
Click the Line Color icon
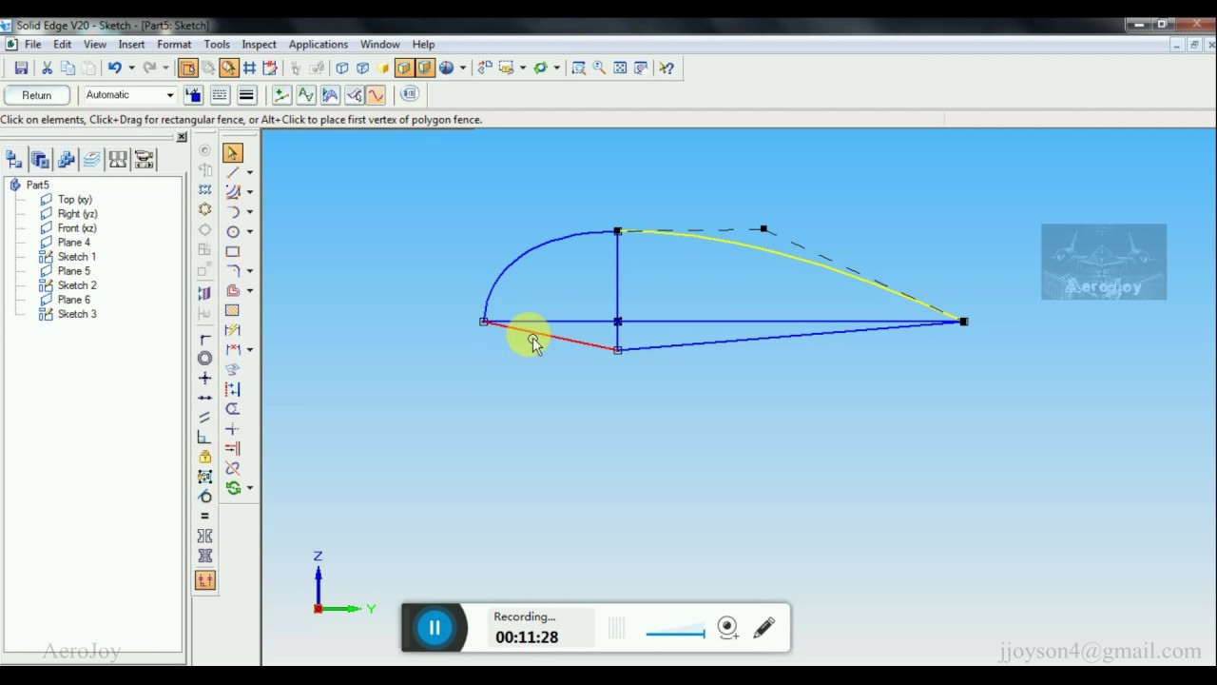click(x=193, y=95)
